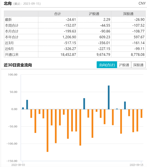
Task: Click the value -161.14
Action: pyautogui.click(x=139, y=43)
